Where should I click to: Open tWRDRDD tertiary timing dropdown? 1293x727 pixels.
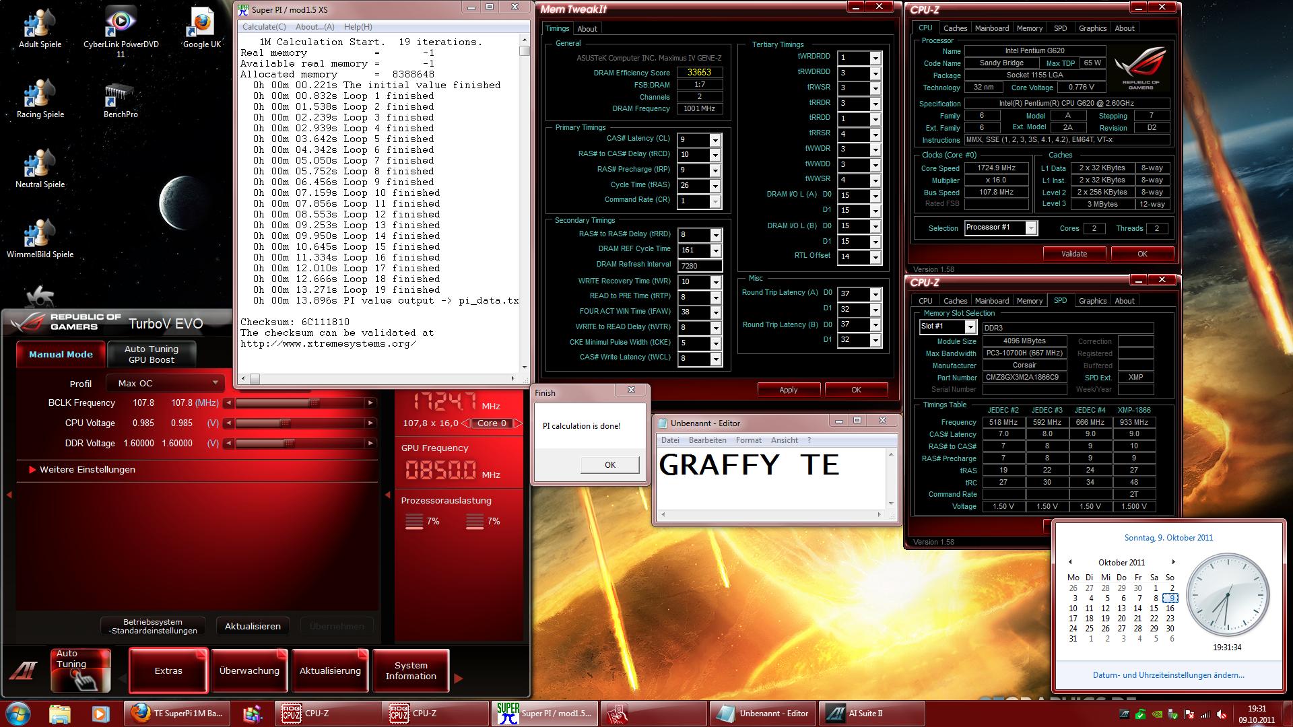click(875, 59)
